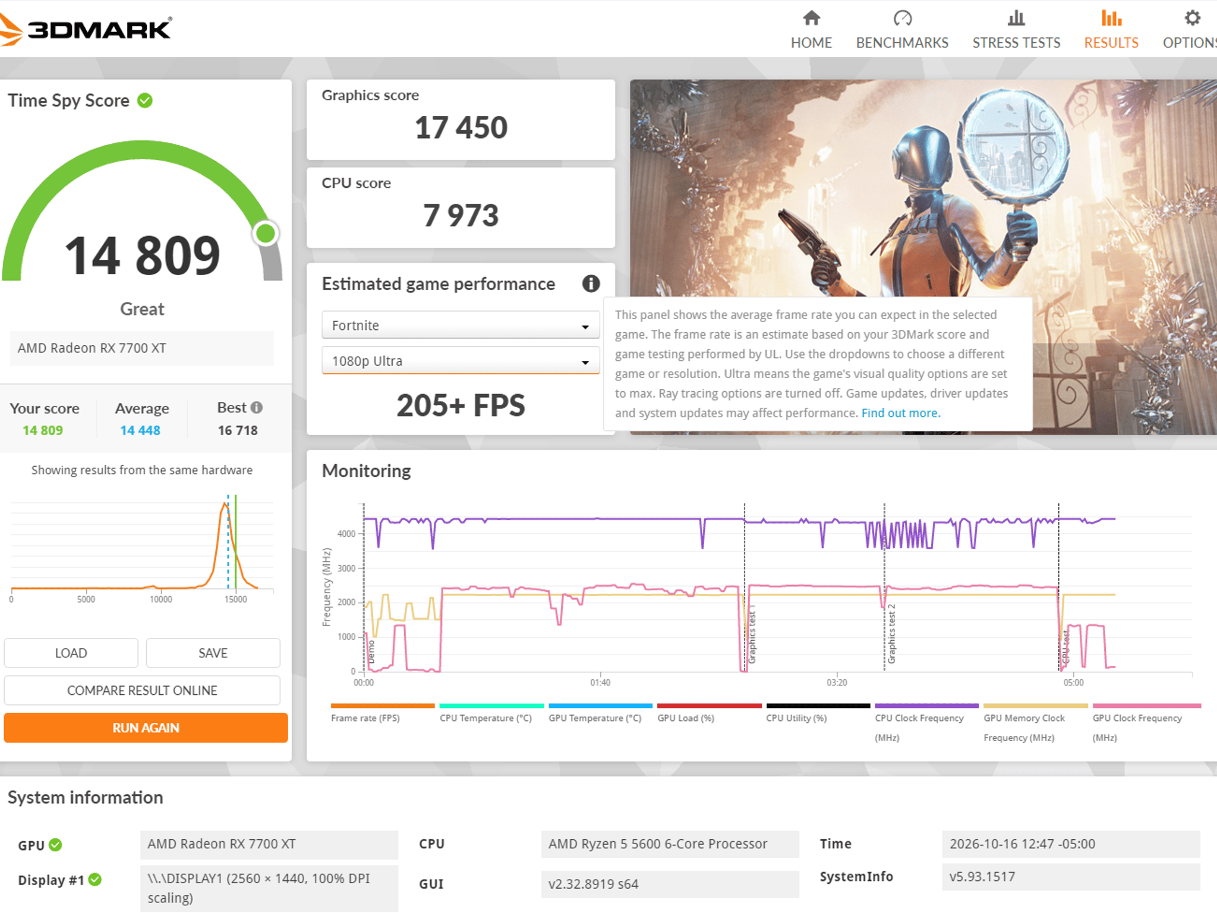Click the orange RUN AGAIN button
This screenshot has width=1217, height=913.
146,728
